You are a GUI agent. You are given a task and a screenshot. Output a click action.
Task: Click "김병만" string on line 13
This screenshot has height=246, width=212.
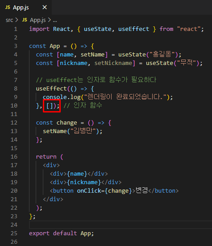click(83, 131)
